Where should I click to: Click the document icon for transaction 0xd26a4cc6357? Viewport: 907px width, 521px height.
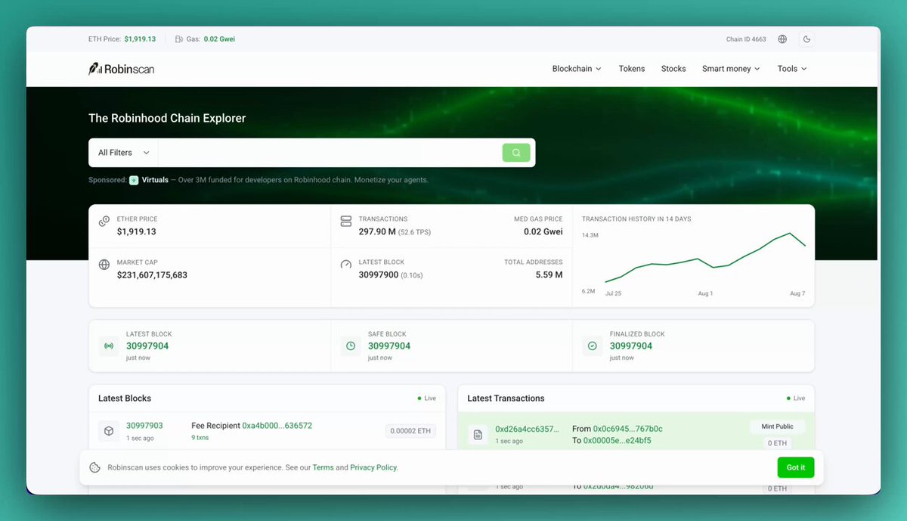pos(478,435)
